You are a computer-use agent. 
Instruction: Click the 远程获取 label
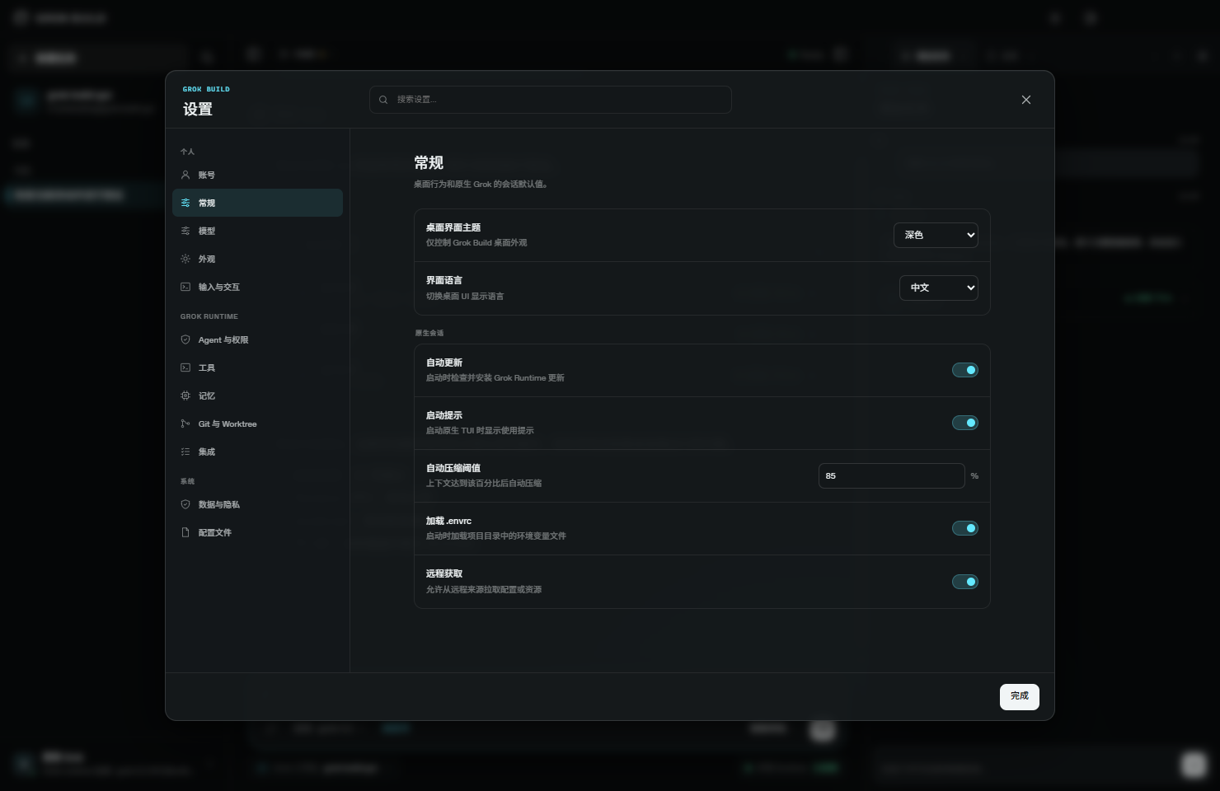pyautogui.click(x=444, y=573)
